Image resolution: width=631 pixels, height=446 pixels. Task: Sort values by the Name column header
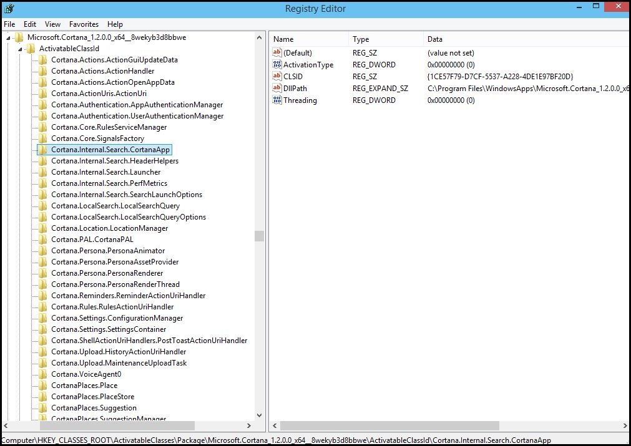tap(309, 39)
